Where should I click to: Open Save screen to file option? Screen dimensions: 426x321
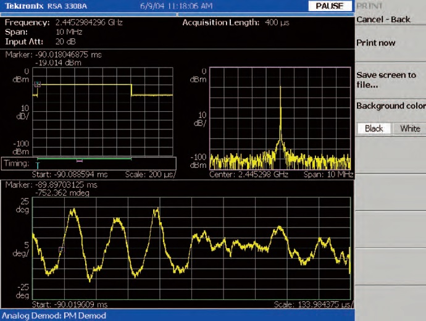[x=386, y=80]
